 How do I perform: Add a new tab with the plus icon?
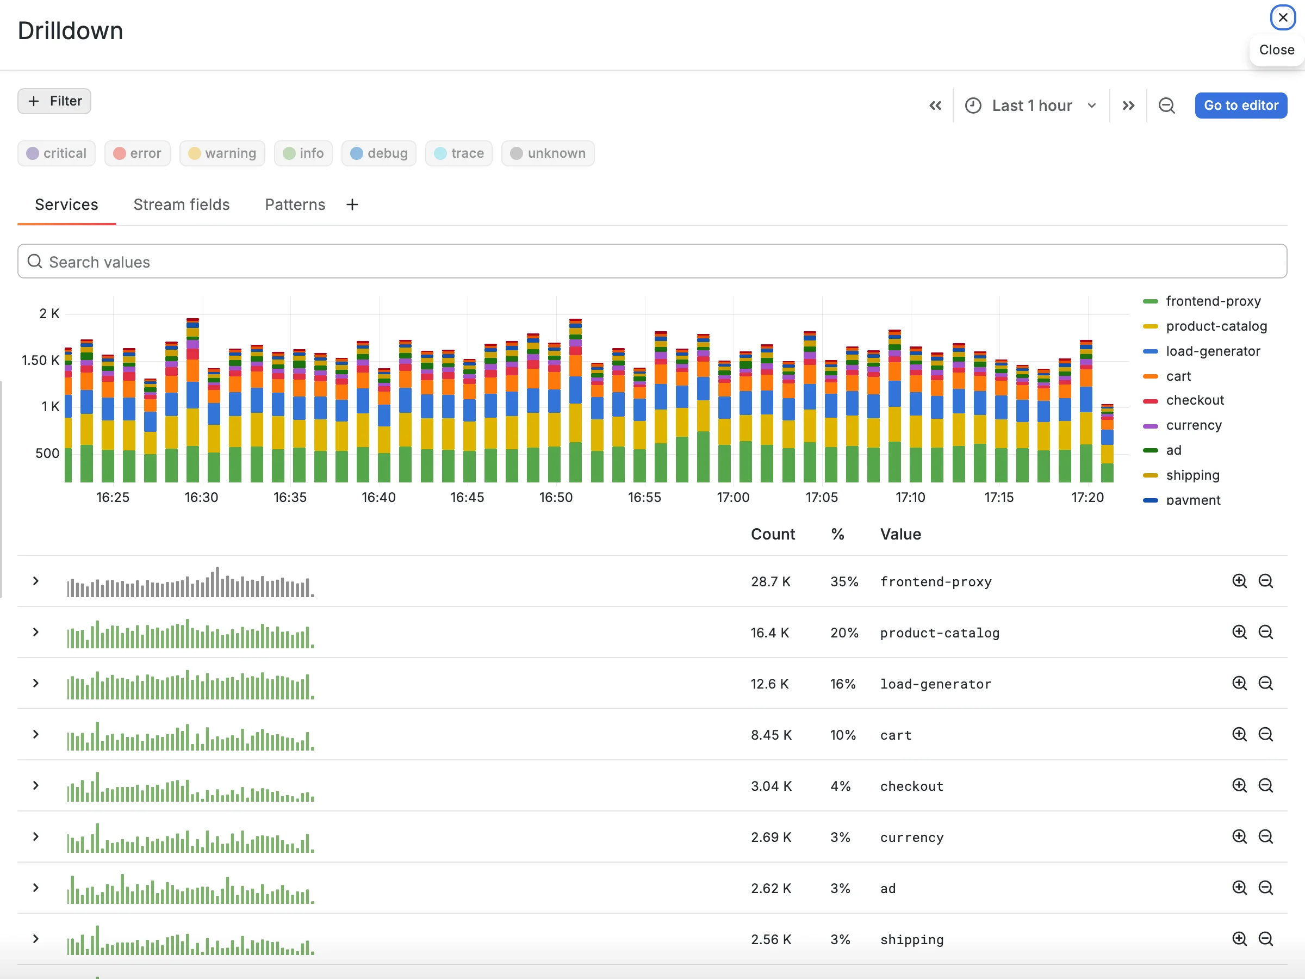(352, 204)
